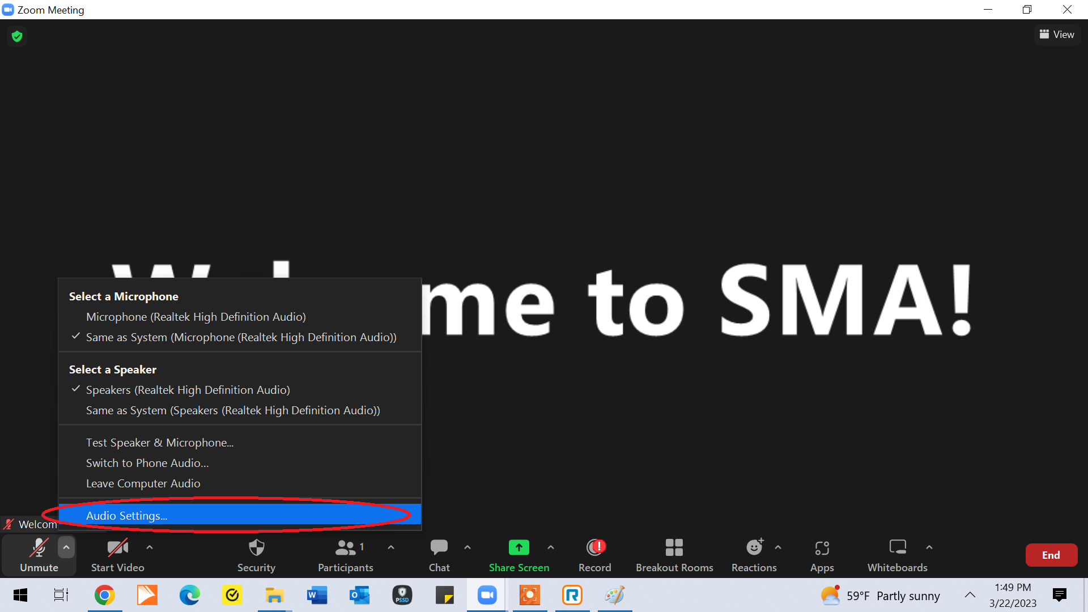Screen dimensions: 1088x612
Task: Start recording with Record icon
Action: (x=595, y=547)
